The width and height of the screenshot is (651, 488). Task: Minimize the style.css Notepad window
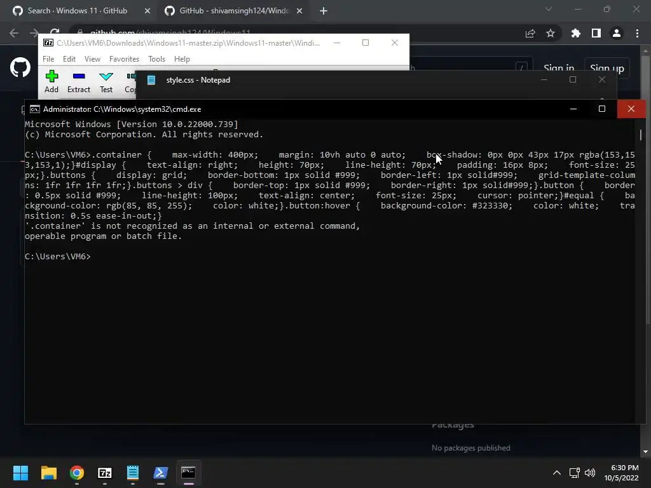coord(544,79)
